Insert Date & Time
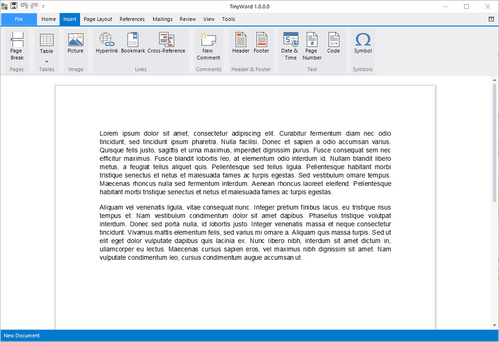The height and width of the screenshot is (342, 499). pyautogui.click(x=290, y=46)
